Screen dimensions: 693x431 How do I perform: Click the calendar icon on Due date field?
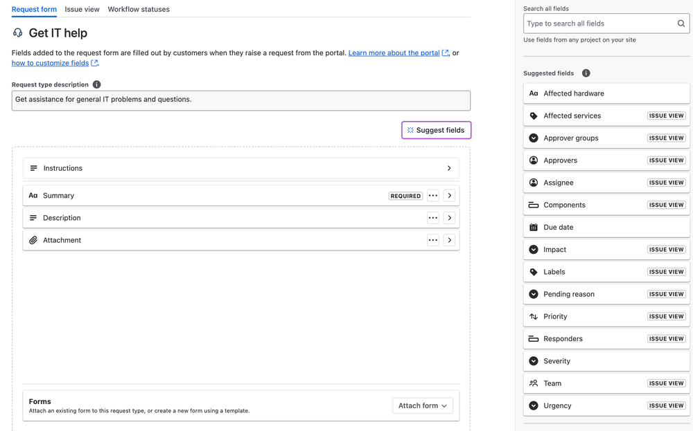click(x=534, y=228)
